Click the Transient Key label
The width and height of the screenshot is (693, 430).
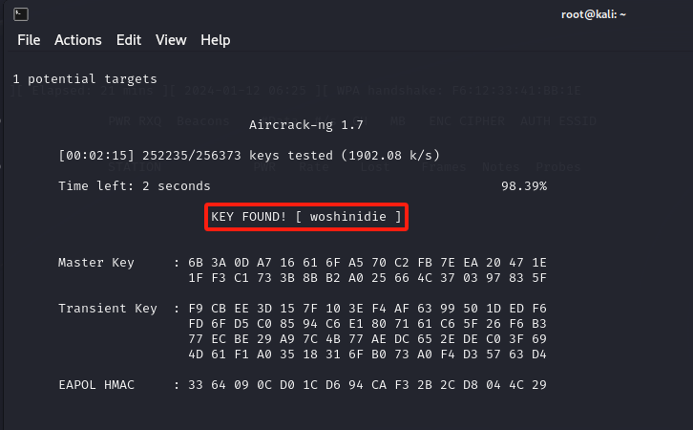(x=108, y=308)
